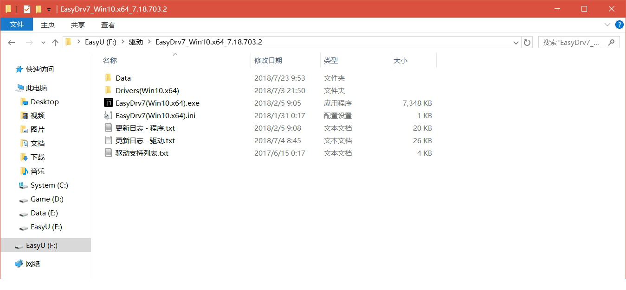
Task: Click the 更新日志 - 驱动.txt file icon
Action: tap(109, 140)
